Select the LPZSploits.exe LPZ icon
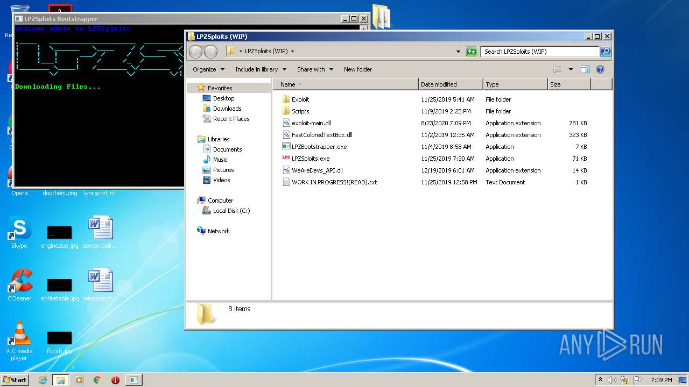The height and width of the screenshot is (387, 689). [286, 159]
